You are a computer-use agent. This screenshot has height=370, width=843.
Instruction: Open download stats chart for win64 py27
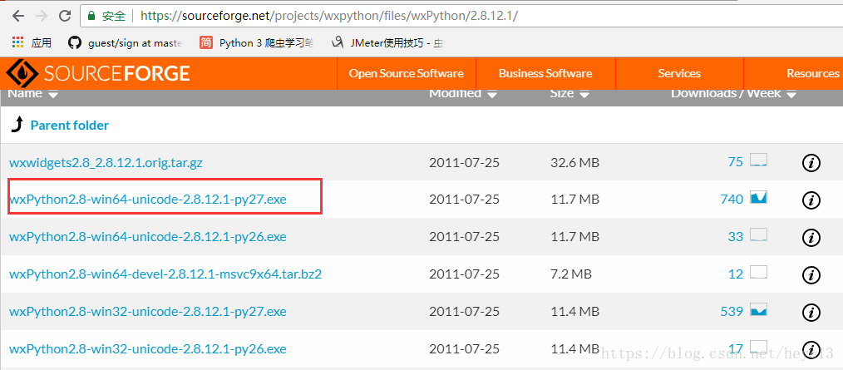758,197
